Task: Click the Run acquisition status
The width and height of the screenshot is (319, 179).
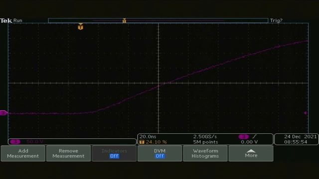Action: pyautogui.click(x=18, y=20)
